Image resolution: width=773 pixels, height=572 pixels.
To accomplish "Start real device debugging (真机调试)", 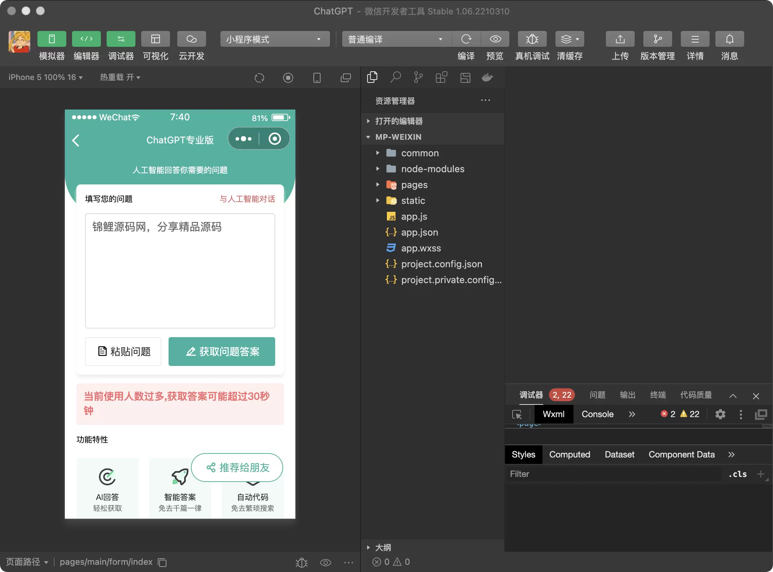I will [x=532, y=39].
